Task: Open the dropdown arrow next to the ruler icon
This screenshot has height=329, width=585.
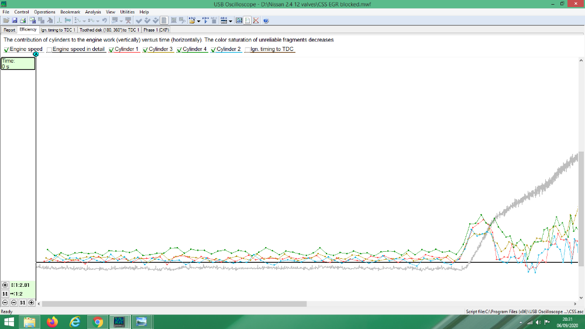Action: click(231, 21)
